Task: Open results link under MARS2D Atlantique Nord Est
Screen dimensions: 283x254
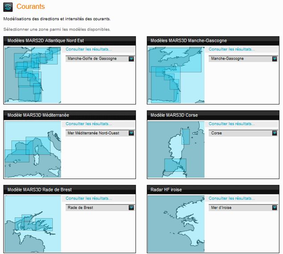Action: tap(89, 49)
